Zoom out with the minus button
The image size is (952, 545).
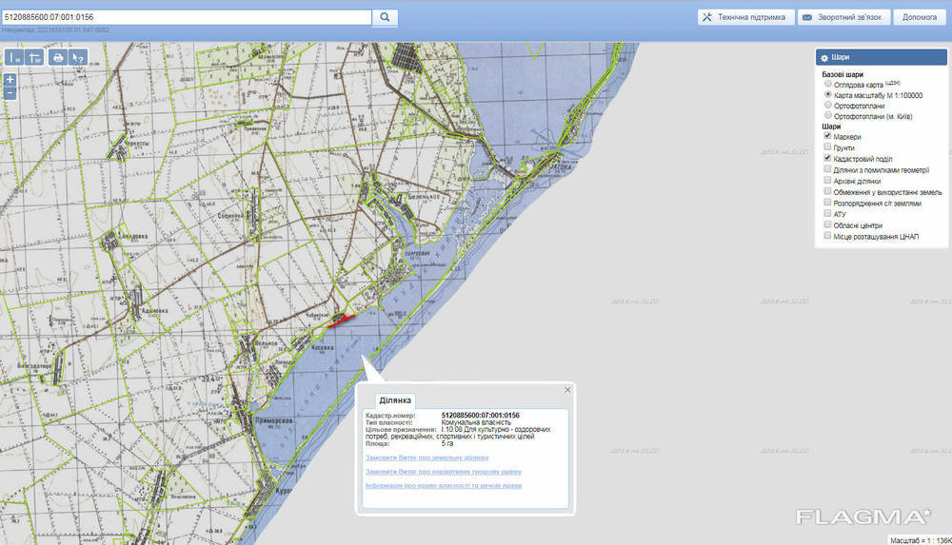[x=10, y=92]
